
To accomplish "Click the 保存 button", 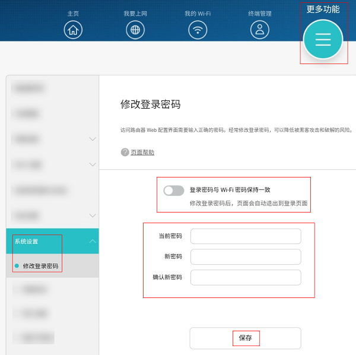I will click(x=245, y=338).
